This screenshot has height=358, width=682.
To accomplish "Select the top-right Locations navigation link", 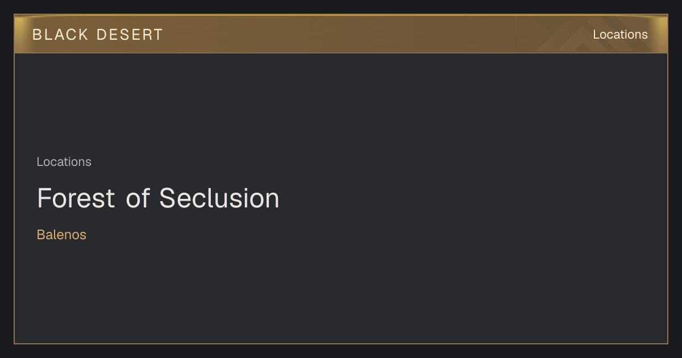I will pos(620,35).
